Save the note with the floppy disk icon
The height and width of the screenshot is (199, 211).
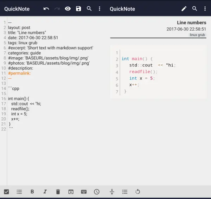point(78,9)
